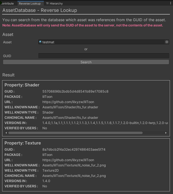The height and width of the screenshot is (194, 173).
Task: Click the Asset field containing testmat
Action: coord(103,42)
